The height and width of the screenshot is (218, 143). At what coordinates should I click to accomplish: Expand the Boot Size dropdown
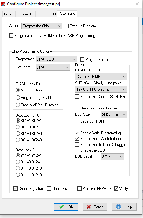pyautogui.click(x=114, y=115)
